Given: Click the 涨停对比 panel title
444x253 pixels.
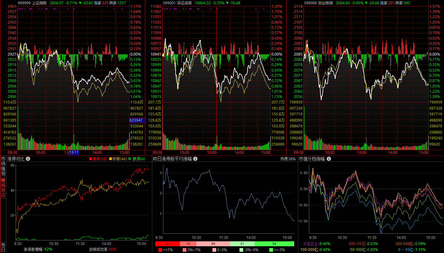Looking at the screenshot, I should [16, 159].
